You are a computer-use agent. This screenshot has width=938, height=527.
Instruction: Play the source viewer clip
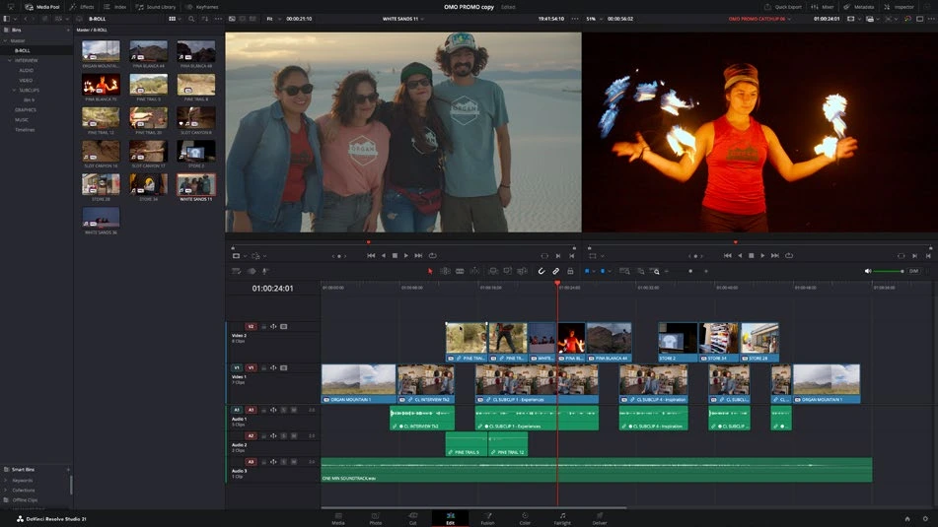(406, 256)
